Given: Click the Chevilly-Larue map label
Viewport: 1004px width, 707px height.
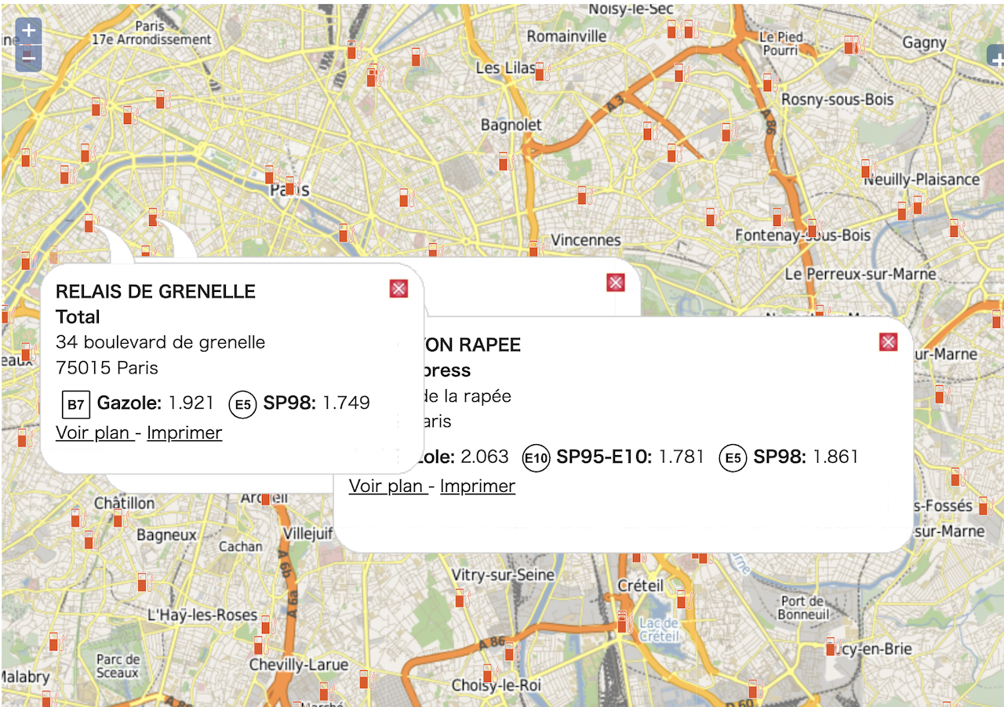Looking at the screenshot, I should pos(299,665).
